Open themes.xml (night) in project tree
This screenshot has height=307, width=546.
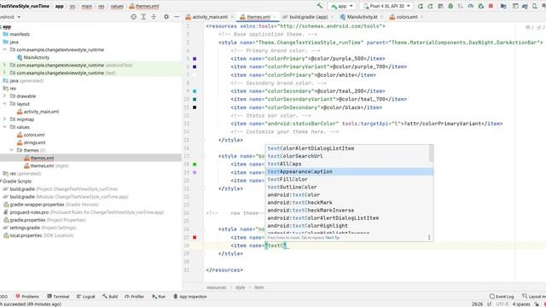[49, 165]
